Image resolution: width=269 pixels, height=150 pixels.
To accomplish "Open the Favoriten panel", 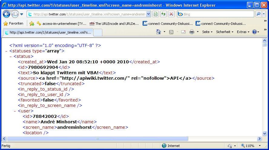I will [x=13, y=23].
